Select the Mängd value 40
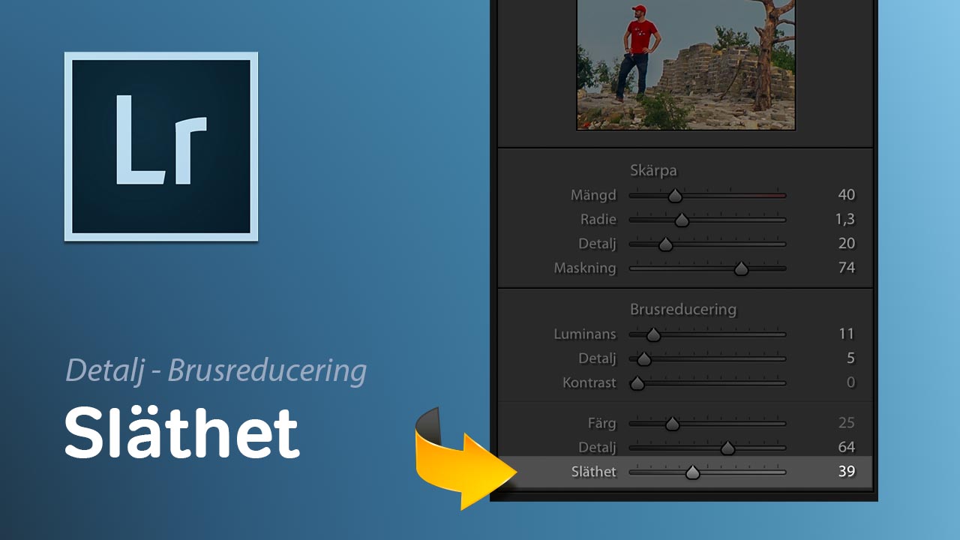Viewport: 960px width, 540px height. pos(846,195)
